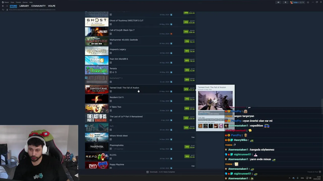Switch to the COMMUNITY tab
Viewport: 323px width, 181px height.
(x=38, y=6)
